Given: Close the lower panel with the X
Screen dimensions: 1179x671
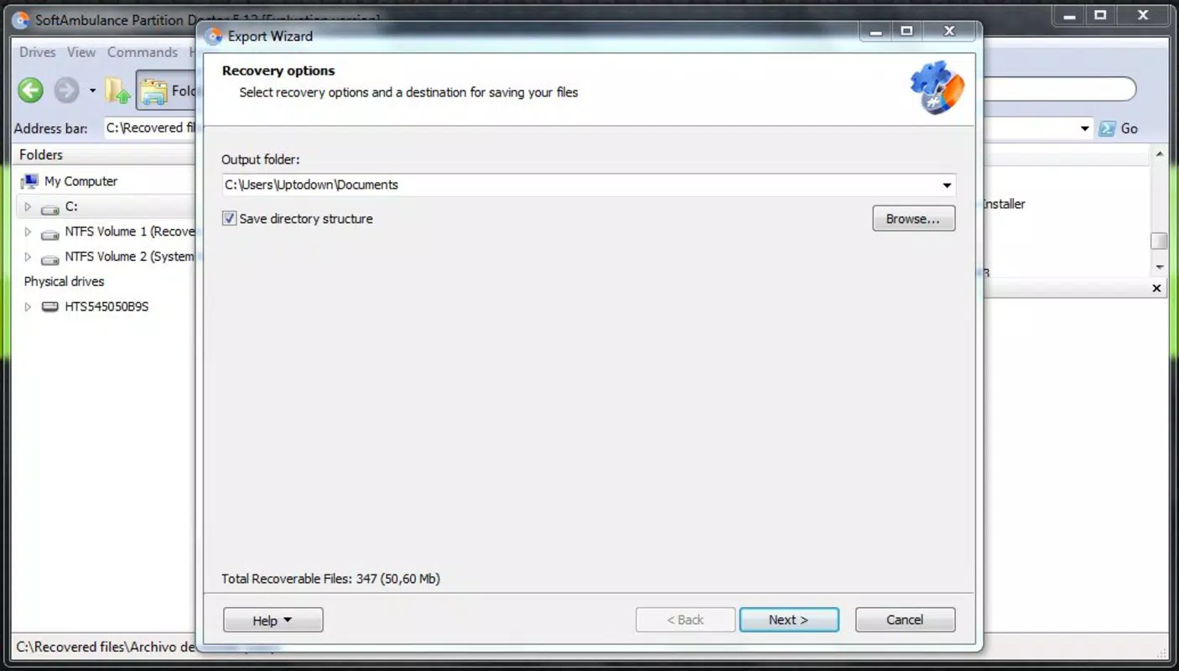Looking at the screenshot, I should (x=1156, y=288).
